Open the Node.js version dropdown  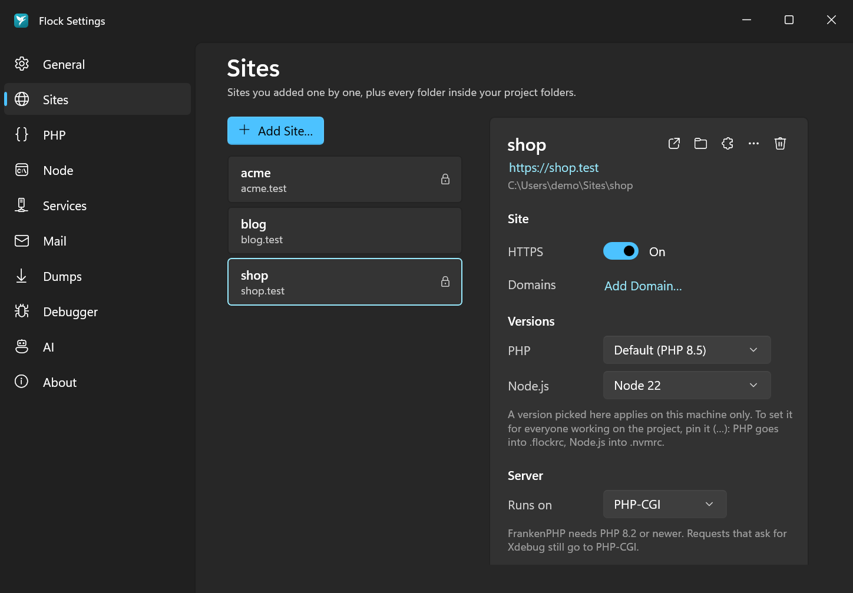coord(687,385)
